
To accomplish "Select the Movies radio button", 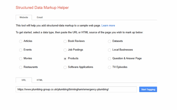I will click(x=21, y=59).
